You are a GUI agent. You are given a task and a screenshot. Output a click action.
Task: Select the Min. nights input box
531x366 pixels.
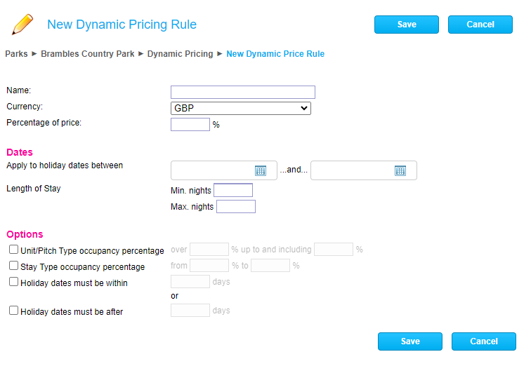click(232, 190)
